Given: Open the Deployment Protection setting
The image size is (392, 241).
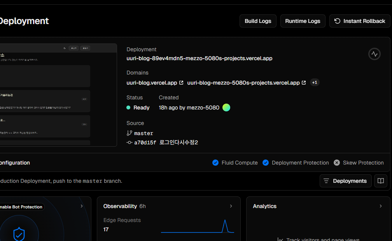Looking at the screenshot, I should pyautogui.click(x=300, y=163).
